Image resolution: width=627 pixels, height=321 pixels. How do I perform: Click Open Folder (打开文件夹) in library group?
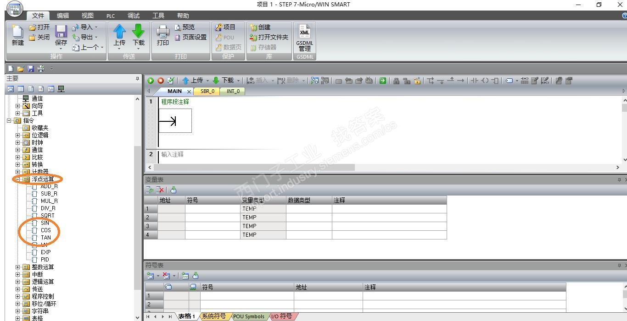(269, 37)
